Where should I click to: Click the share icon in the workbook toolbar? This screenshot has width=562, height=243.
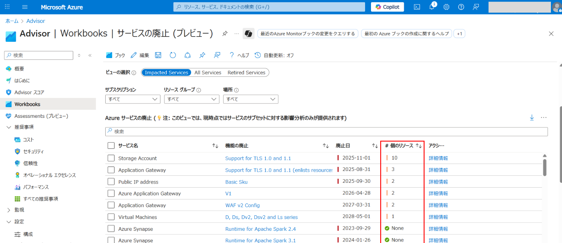pyautogui.click(x=188, y=55)
